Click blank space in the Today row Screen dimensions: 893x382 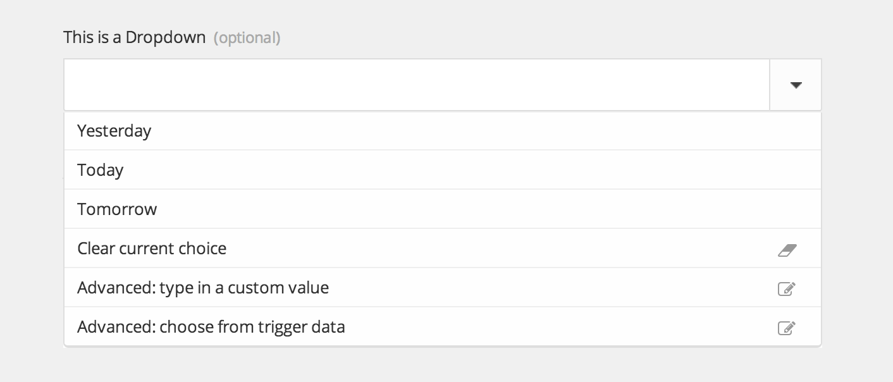tap(468, 170)
